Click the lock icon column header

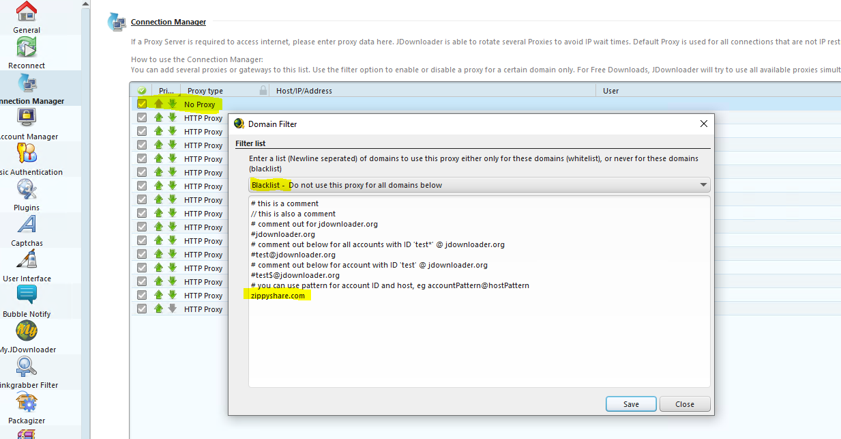pos(263,90)
